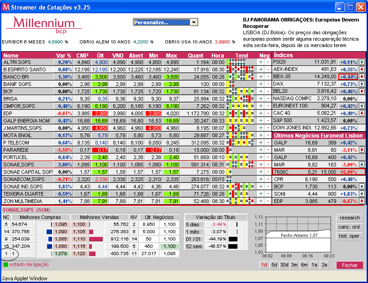The height and width of the screenshot is (283, 368).
Task: Click the down arrow icon beside BEL20
Action: [362, 91]
